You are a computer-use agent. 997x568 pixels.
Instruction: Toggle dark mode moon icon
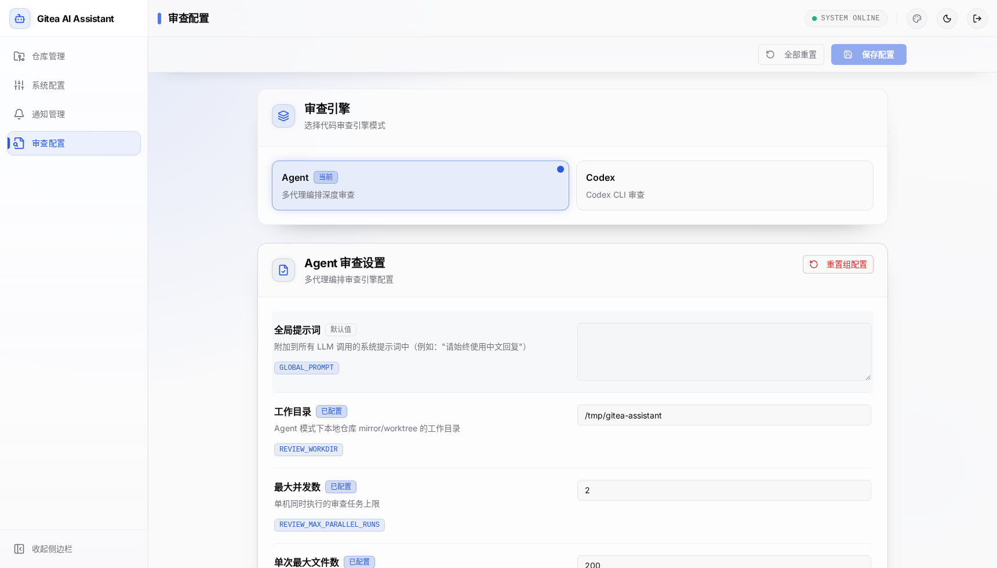pyautogui.click(x=947, y=19)
